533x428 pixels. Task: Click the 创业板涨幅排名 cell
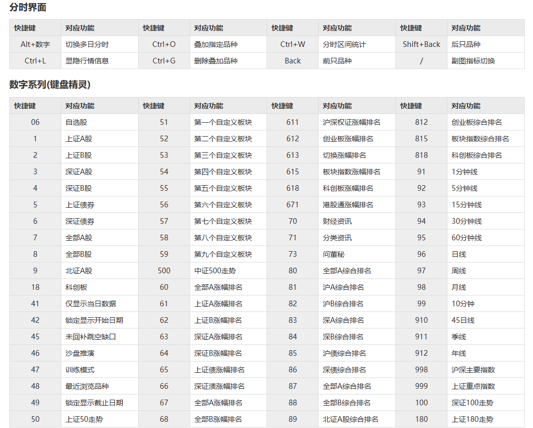pos(357,139)
